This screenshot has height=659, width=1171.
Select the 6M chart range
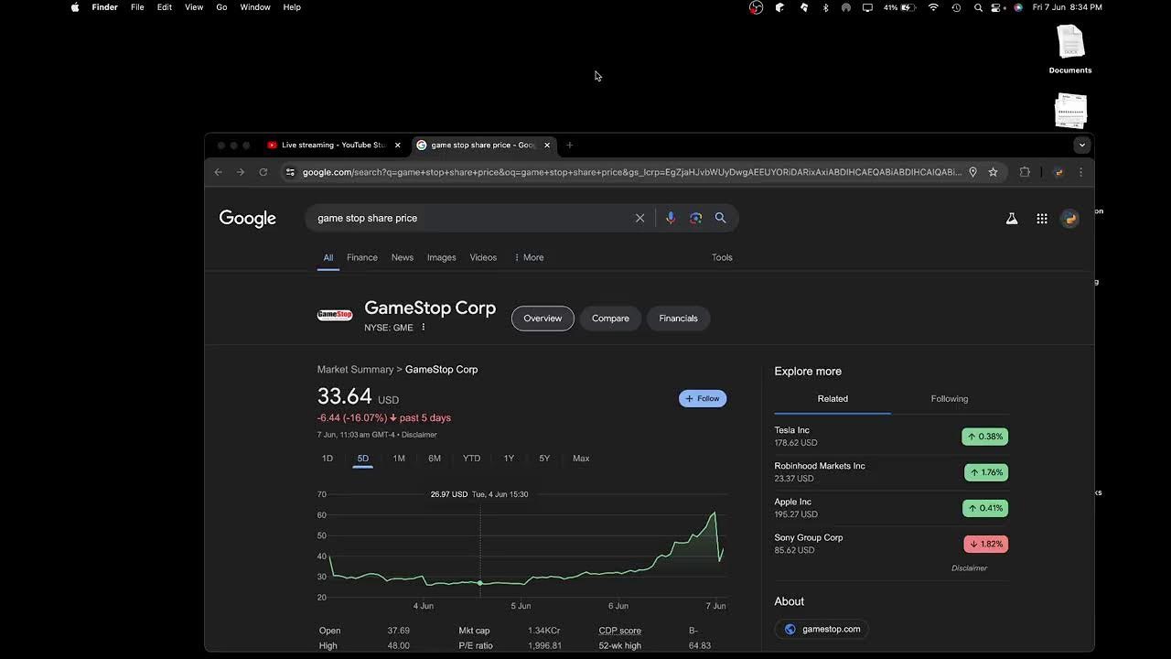coord(435,459)
